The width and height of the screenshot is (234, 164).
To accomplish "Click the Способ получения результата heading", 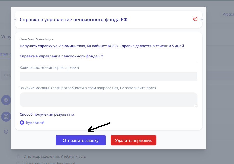I will 47,114.
